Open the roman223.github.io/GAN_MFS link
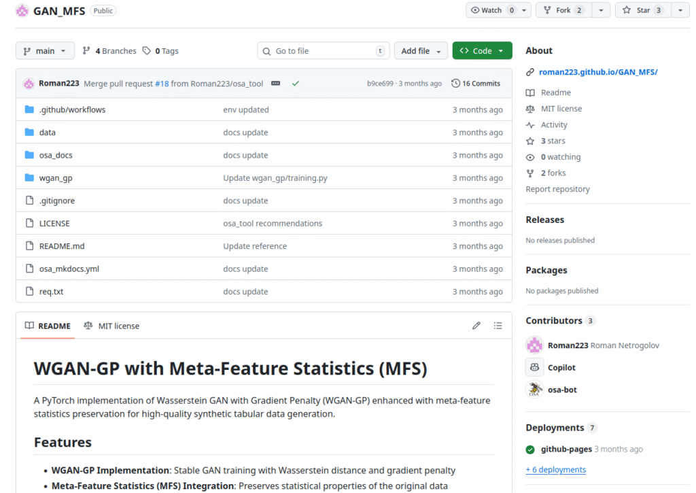Image resolution: width=696 pixels, height=493 pixels. [x=597, y=72]
